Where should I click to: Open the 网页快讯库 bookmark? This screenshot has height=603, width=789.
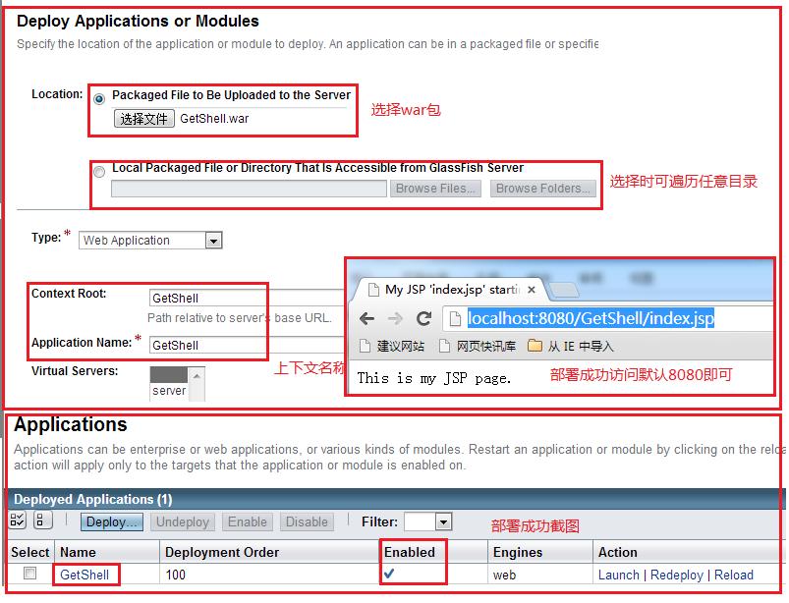tap(478, 346)
